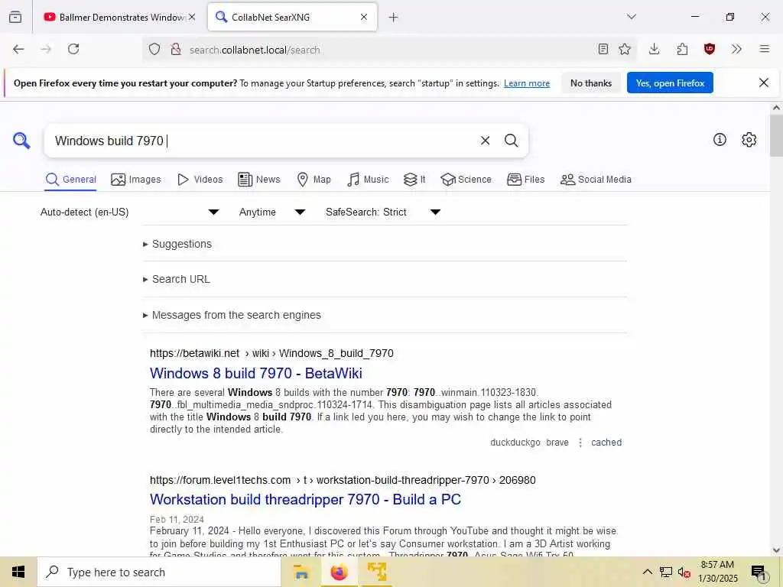
Task: Click scrollbar down arrow
Action: (776, 550)
